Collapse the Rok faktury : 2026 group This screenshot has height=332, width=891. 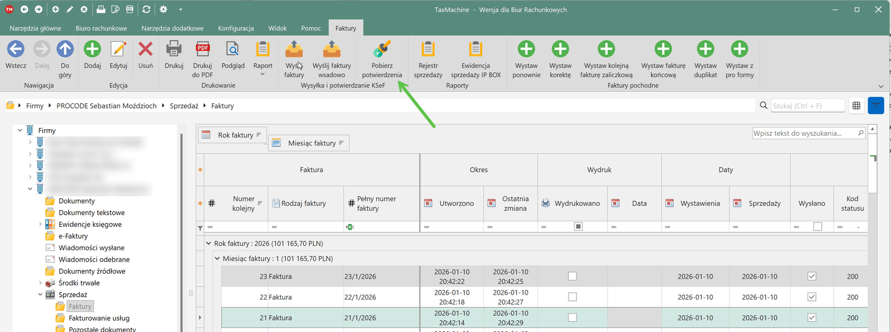click(x=209, y=244)
